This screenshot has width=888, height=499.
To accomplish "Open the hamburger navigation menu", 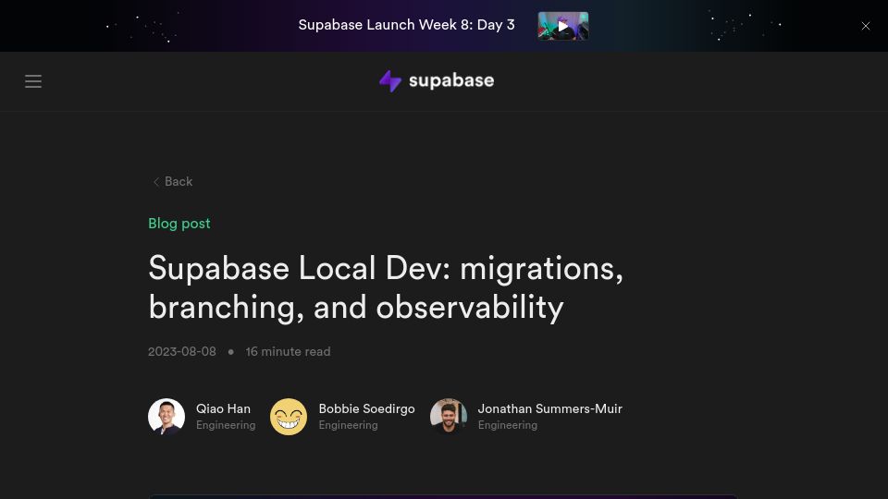I will 33,81.
